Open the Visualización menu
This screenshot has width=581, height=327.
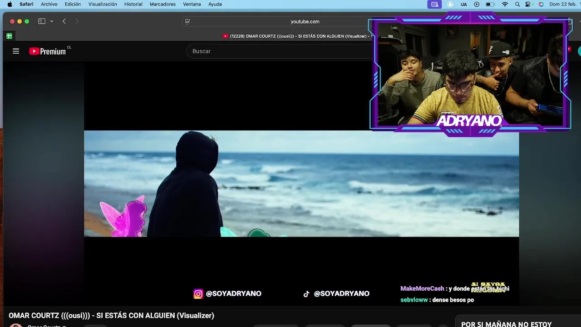pos(103,4)
